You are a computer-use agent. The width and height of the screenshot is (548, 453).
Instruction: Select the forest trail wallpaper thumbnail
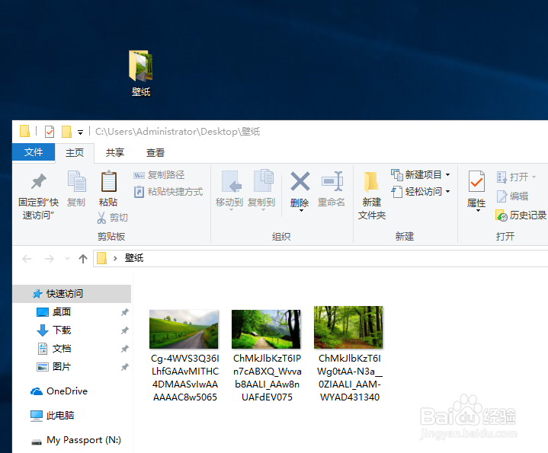(348, 327)
